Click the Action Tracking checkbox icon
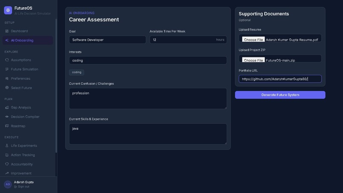343x193 pixels. [x=7, y=155]
